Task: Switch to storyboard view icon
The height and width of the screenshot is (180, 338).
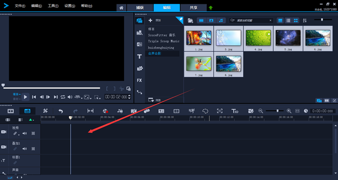Action: pos(11,111)
